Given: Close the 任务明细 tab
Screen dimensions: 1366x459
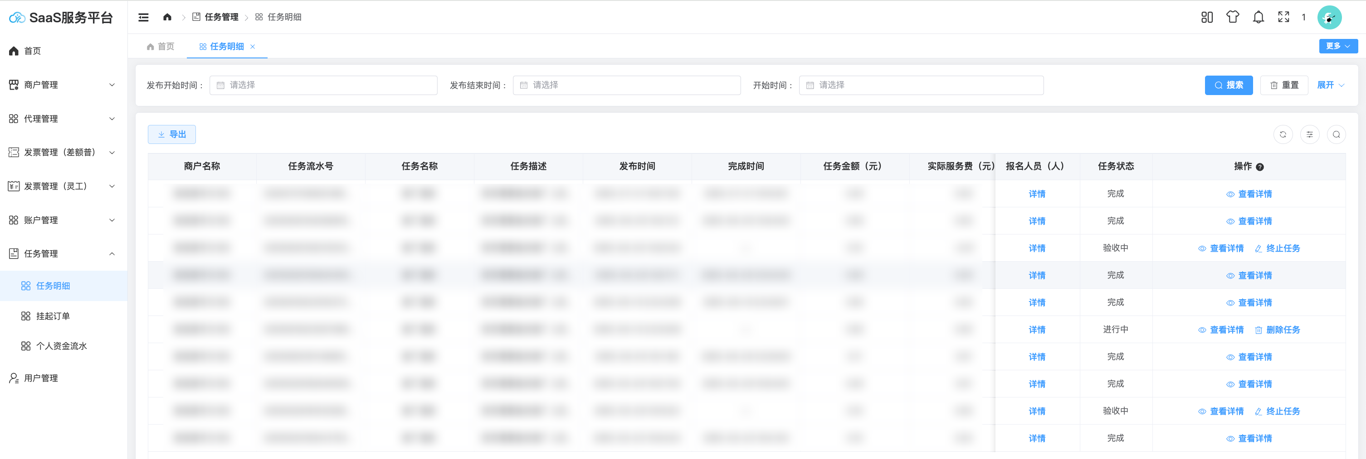Looking at the screenshot, I should point(253,47).
